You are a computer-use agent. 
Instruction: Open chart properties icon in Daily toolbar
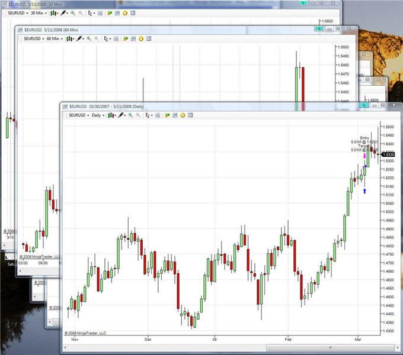(190, 115)
